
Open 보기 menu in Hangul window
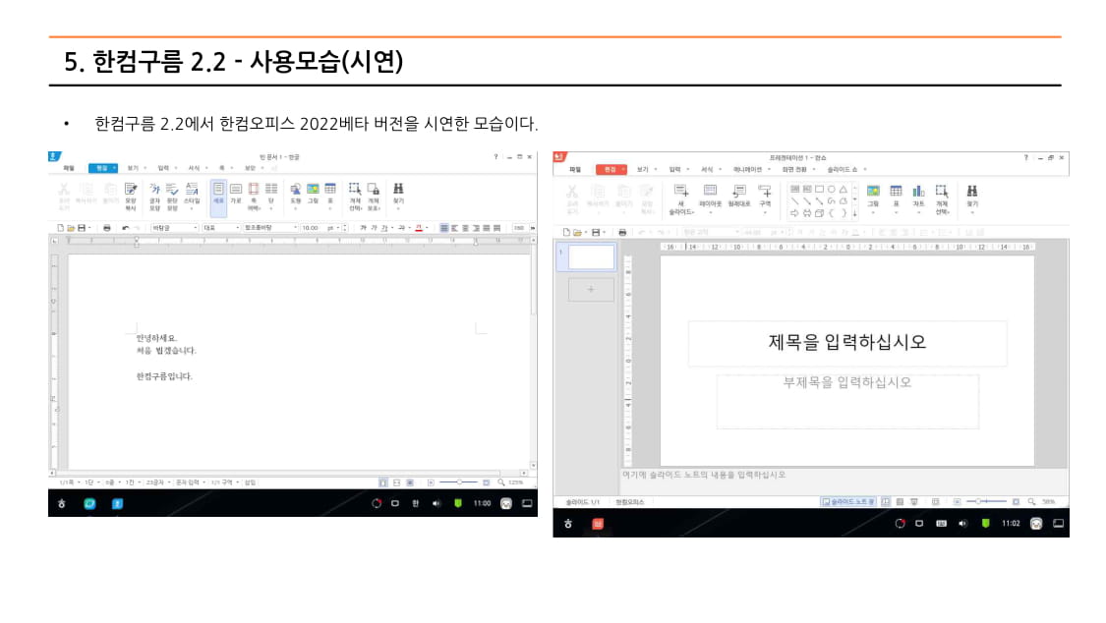click(133, 168)
